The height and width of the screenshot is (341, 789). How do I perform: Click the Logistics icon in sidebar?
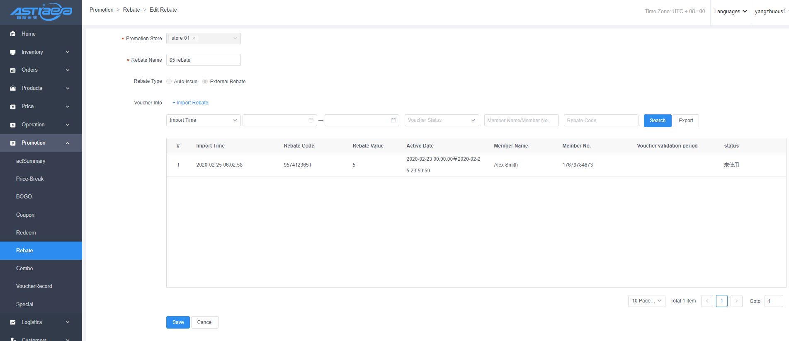13,322
